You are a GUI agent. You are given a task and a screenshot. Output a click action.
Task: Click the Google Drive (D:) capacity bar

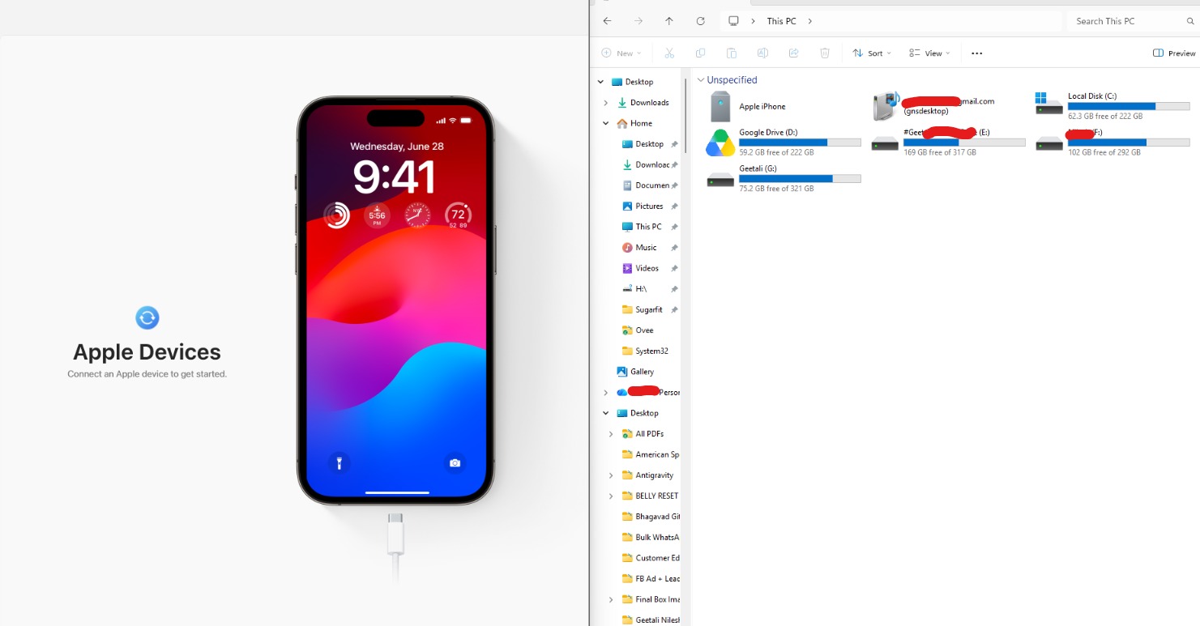click(x=800, y=143)
